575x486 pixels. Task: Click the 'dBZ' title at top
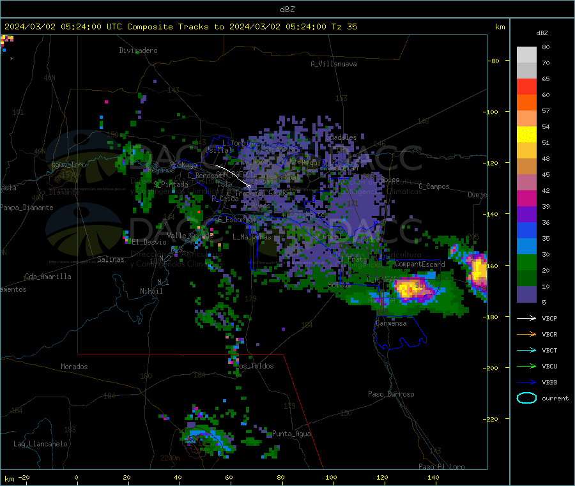pos(287,10)
